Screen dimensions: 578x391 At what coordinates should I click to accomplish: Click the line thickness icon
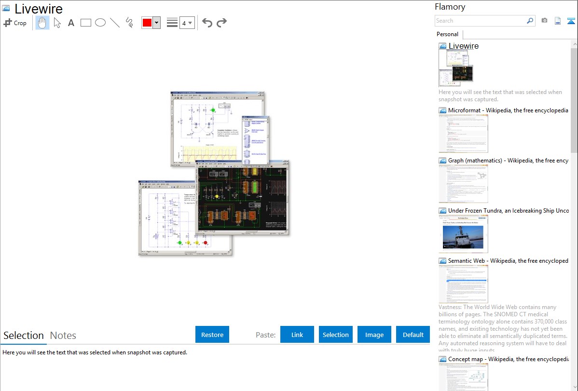coord(172,23)
